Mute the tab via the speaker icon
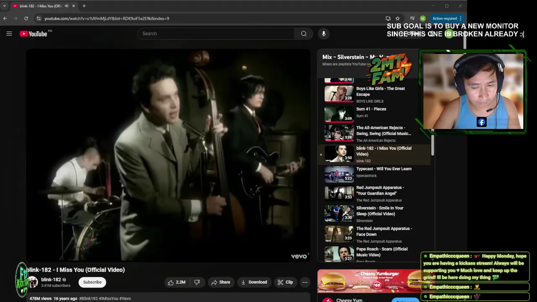This screenshot has width=537, height=302. [x=66, y=6]
